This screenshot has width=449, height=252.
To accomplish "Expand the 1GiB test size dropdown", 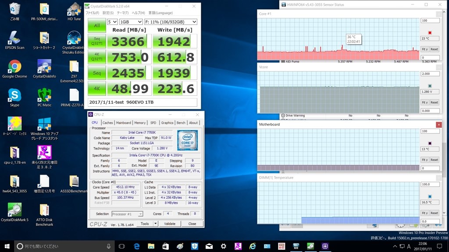I will (x=131, y=22).
